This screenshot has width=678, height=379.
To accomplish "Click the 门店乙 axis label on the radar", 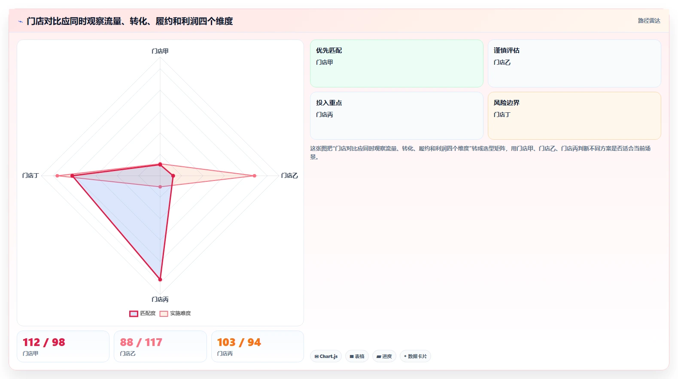I will pos(289,176).
